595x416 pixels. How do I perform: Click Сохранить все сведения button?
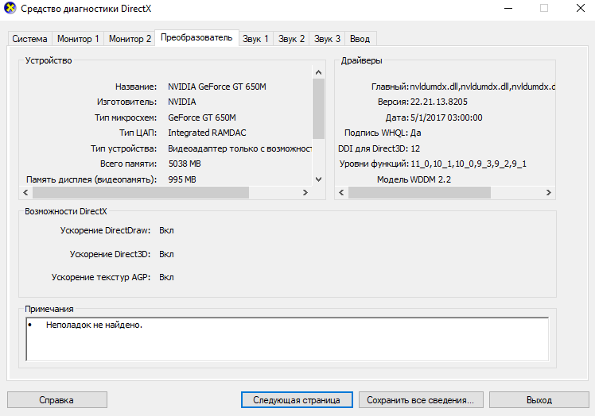point(421,400)
